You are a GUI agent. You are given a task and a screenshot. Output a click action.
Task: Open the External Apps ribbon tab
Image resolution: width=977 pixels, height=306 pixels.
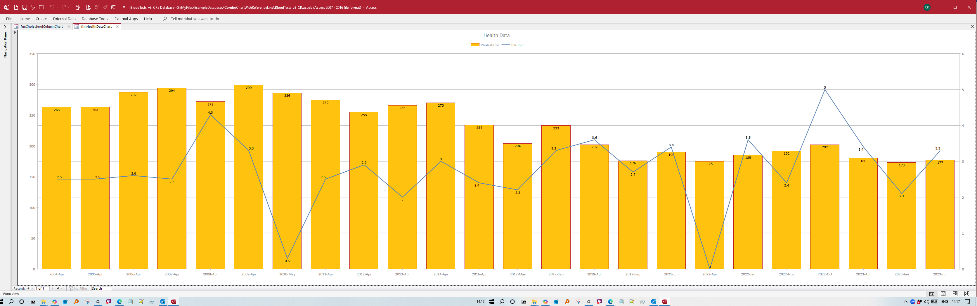[x=126, y=19]
